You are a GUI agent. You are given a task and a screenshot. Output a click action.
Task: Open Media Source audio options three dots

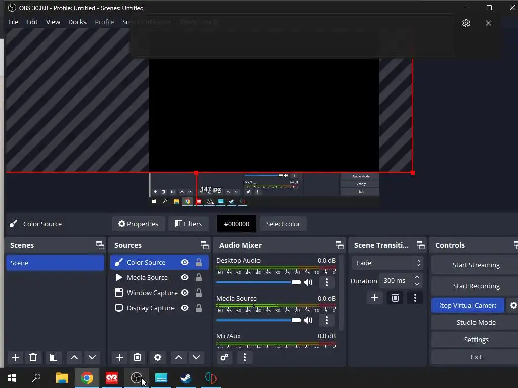pyautogui.click(x=327, y=320)
